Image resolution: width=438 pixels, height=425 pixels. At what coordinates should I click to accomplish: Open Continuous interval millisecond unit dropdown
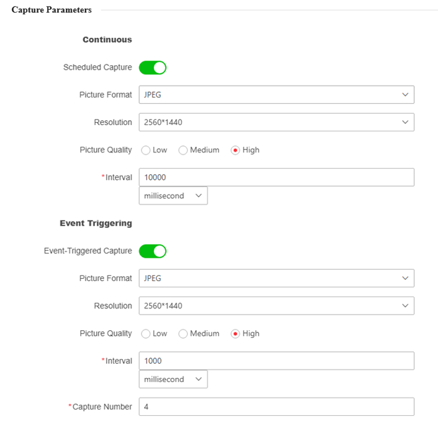[x=173, y=196]
